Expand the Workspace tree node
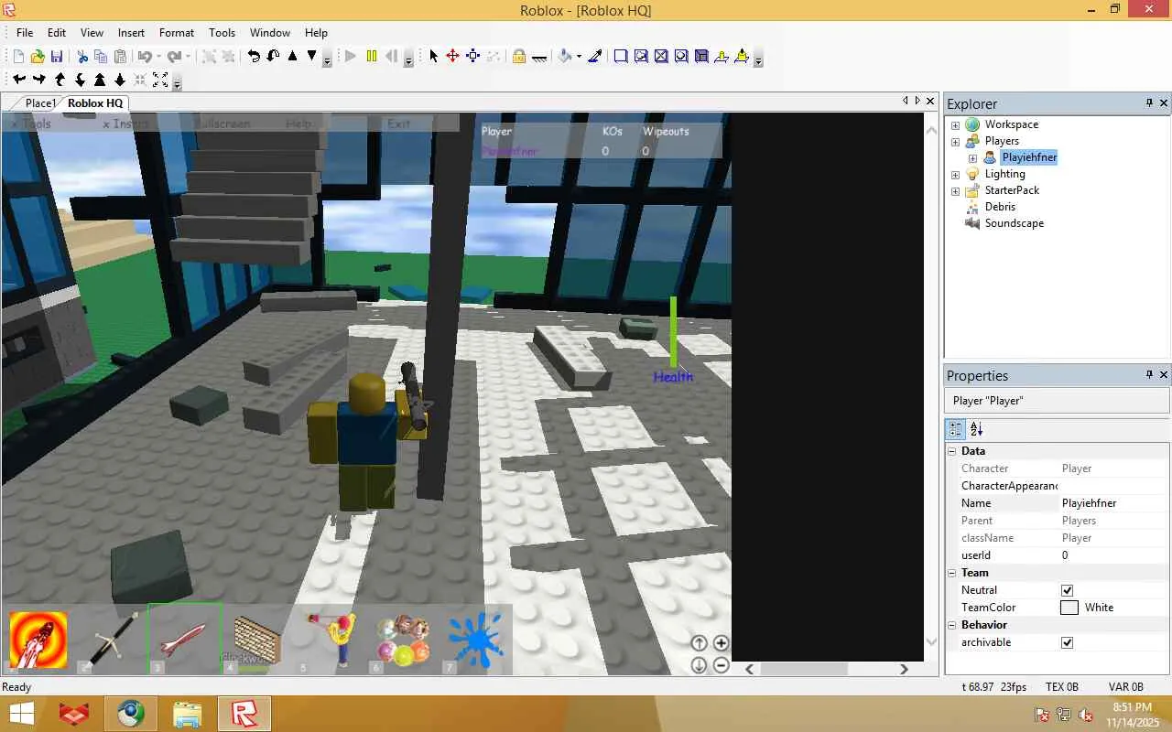Image resolution: width=1172 pixels, height=732 pixels. click(x=955, y=124)
